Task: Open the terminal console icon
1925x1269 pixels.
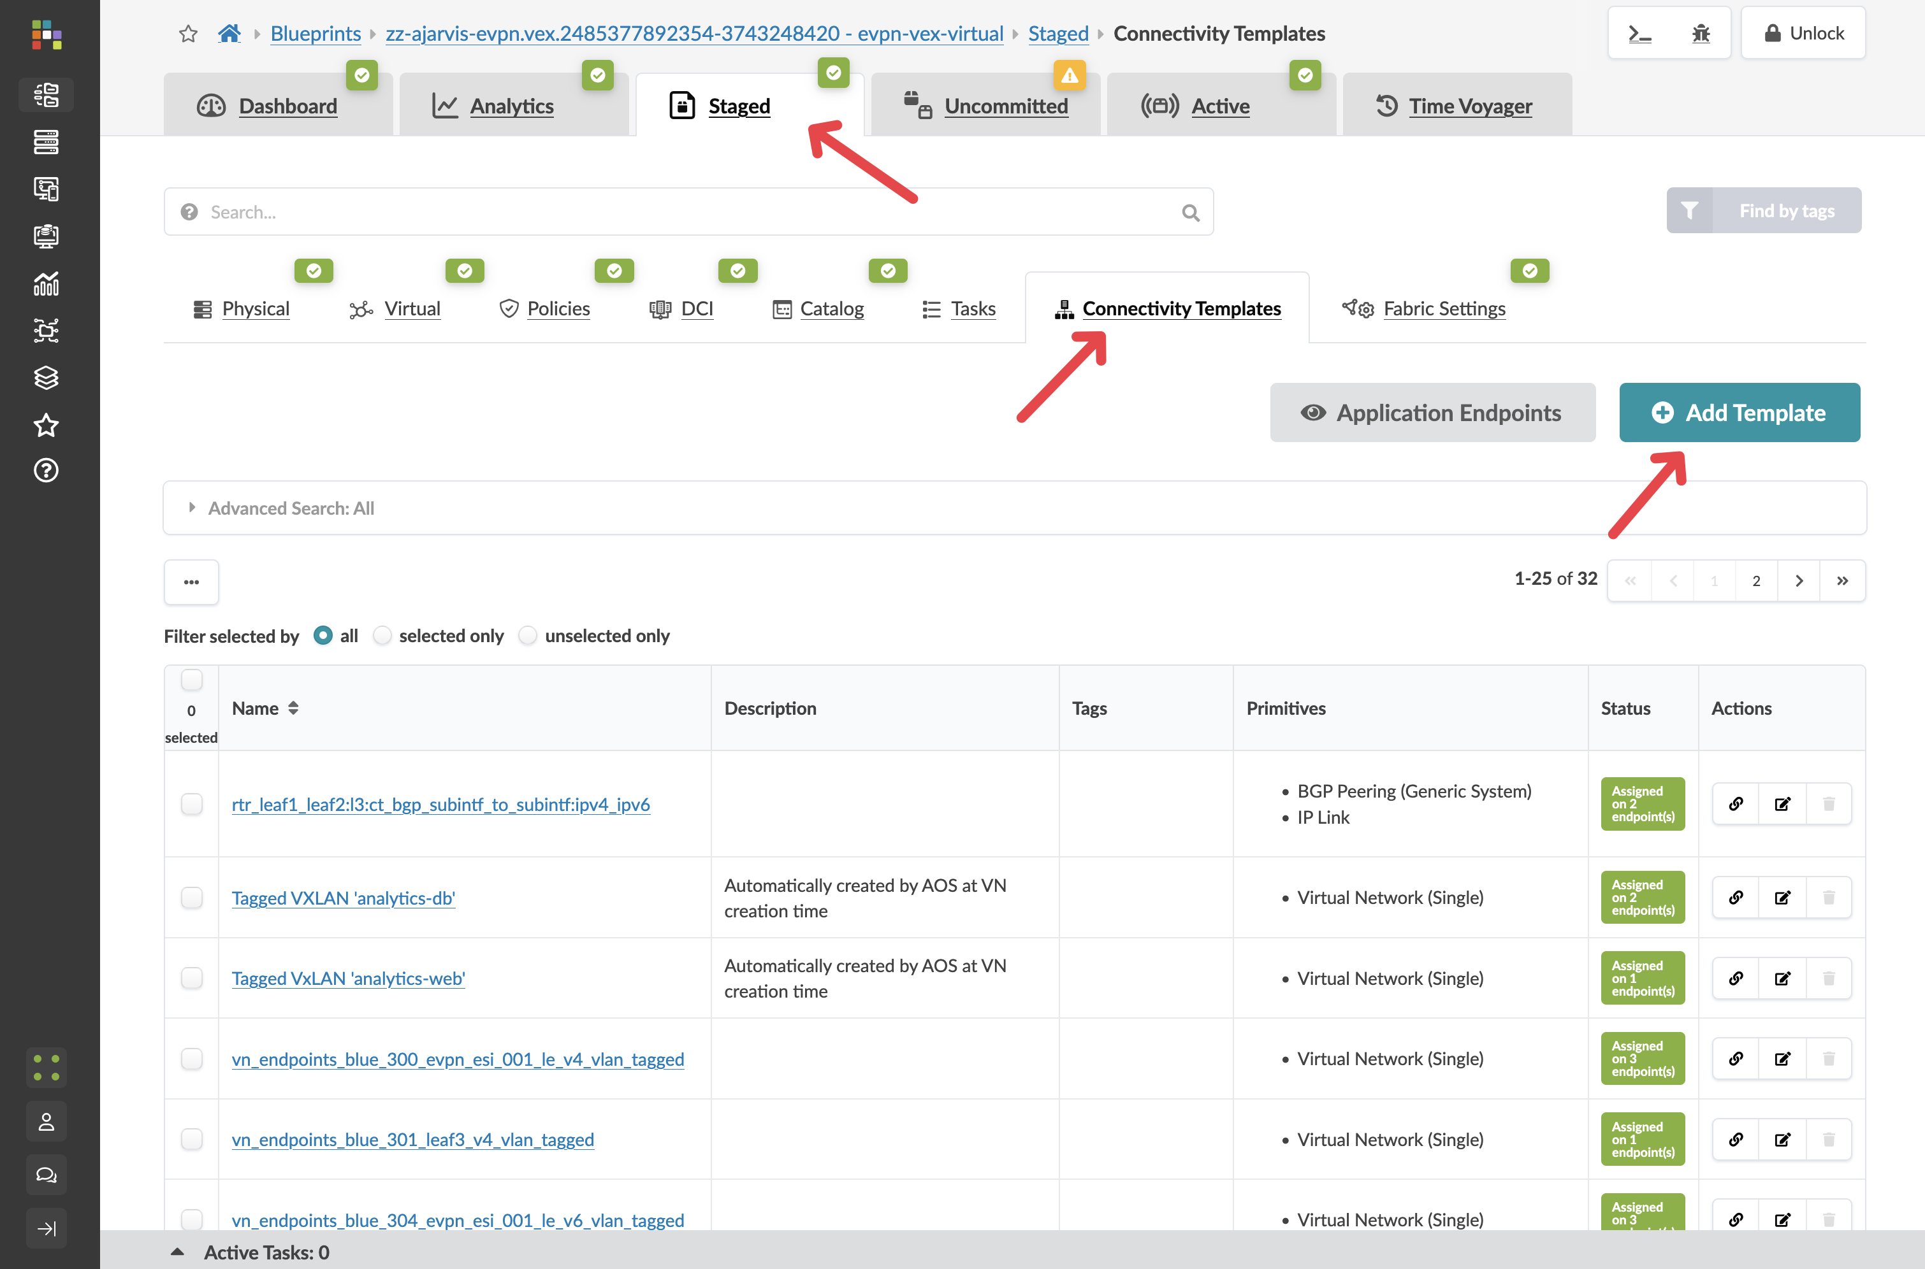Action: click(1639, 33)
